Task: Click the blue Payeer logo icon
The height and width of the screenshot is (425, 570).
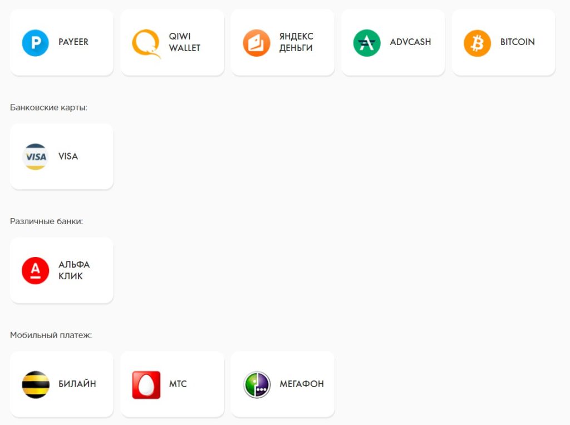Action: coord(36,43)
